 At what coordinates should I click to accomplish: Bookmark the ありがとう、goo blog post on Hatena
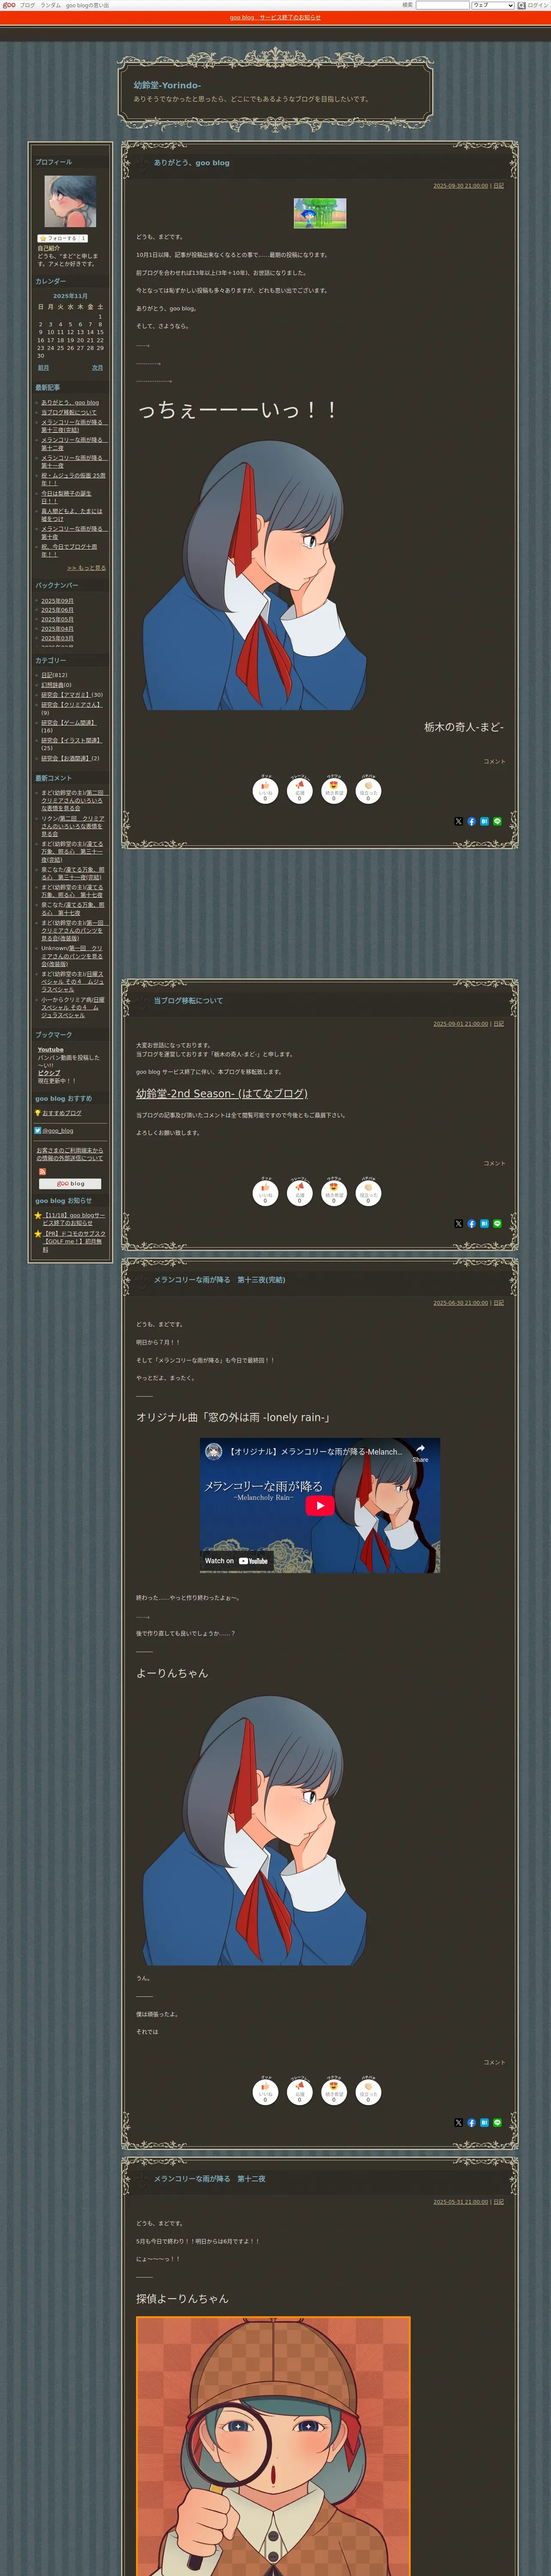(x=484, y=821)
